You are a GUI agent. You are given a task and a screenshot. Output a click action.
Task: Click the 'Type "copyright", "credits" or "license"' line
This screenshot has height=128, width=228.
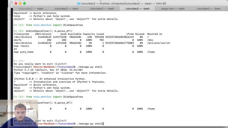pos(60,73)
